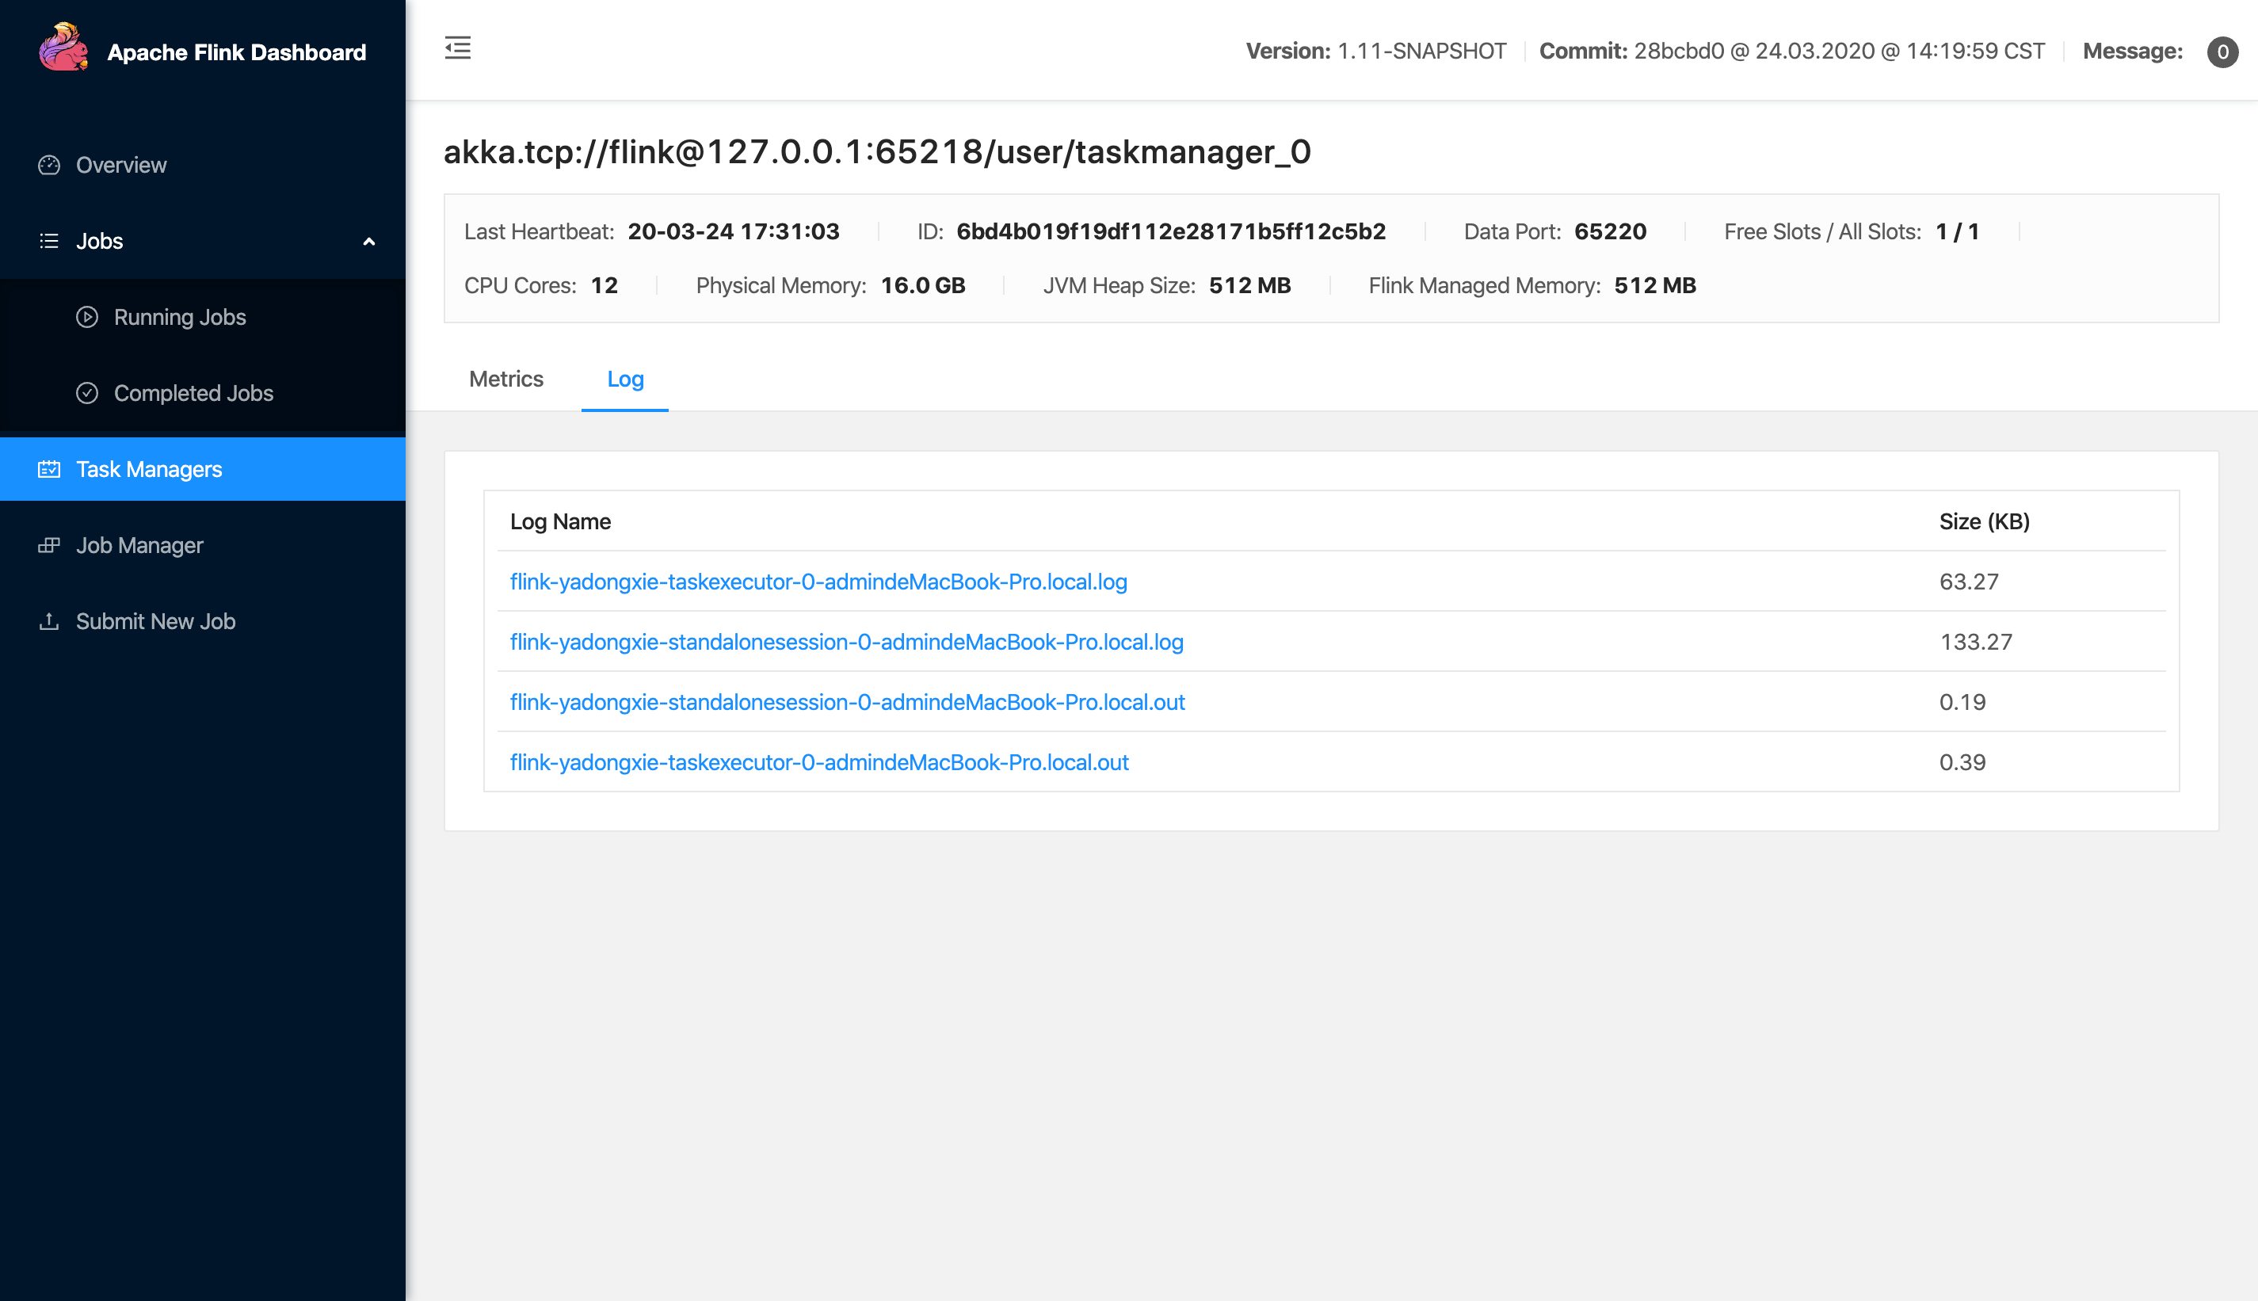Click the Submit New Job upload icon
This screenshot has width=2258, height=1301.
coord(49,621)
